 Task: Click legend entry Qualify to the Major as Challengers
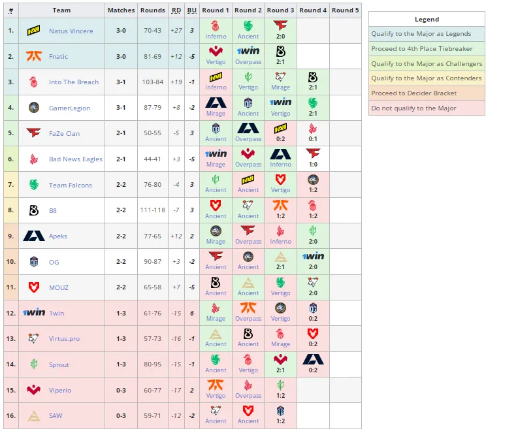pyautogui.click(x=427, y=63)
